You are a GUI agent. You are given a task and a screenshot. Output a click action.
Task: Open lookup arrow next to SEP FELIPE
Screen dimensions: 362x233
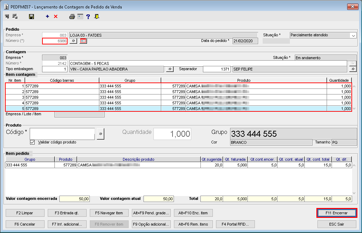click(x=352, y=69)
